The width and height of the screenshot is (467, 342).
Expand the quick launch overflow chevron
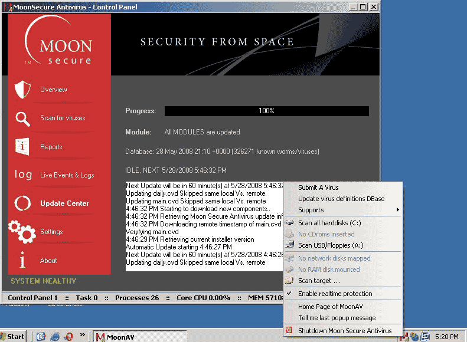coord(83,335)
